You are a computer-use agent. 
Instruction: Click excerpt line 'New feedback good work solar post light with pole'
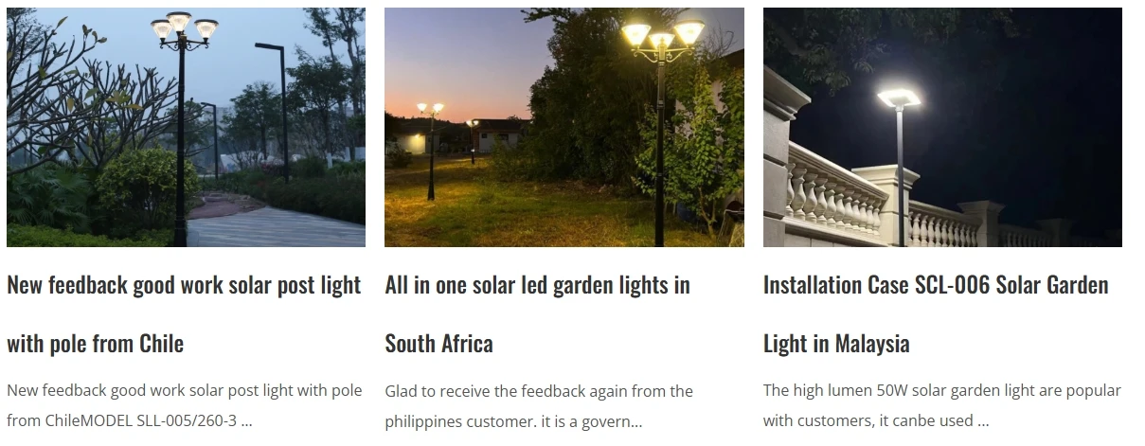pos(184,390)
